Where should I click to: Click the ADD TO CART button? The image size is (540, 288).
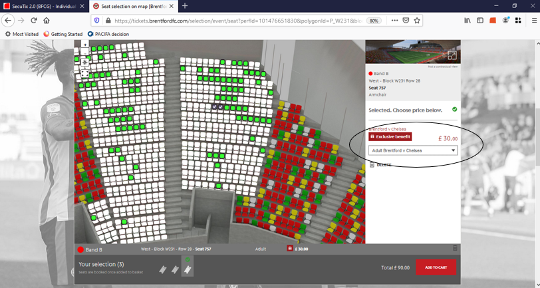click(436, 267)
